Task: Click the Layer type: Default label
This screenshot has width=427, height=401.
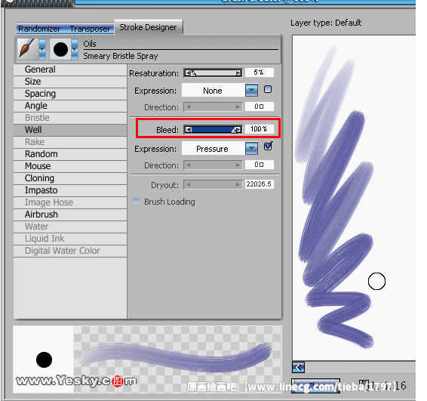Action: pyautogui.click(x=326, y=23)
